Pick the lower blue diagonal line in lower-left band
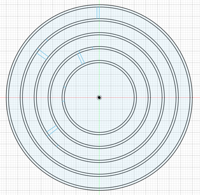 (x=53, y=132)
